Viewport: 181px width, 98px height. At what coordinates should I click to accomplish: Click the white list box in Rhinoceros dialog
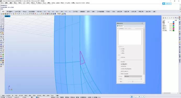tap(130, 37)
